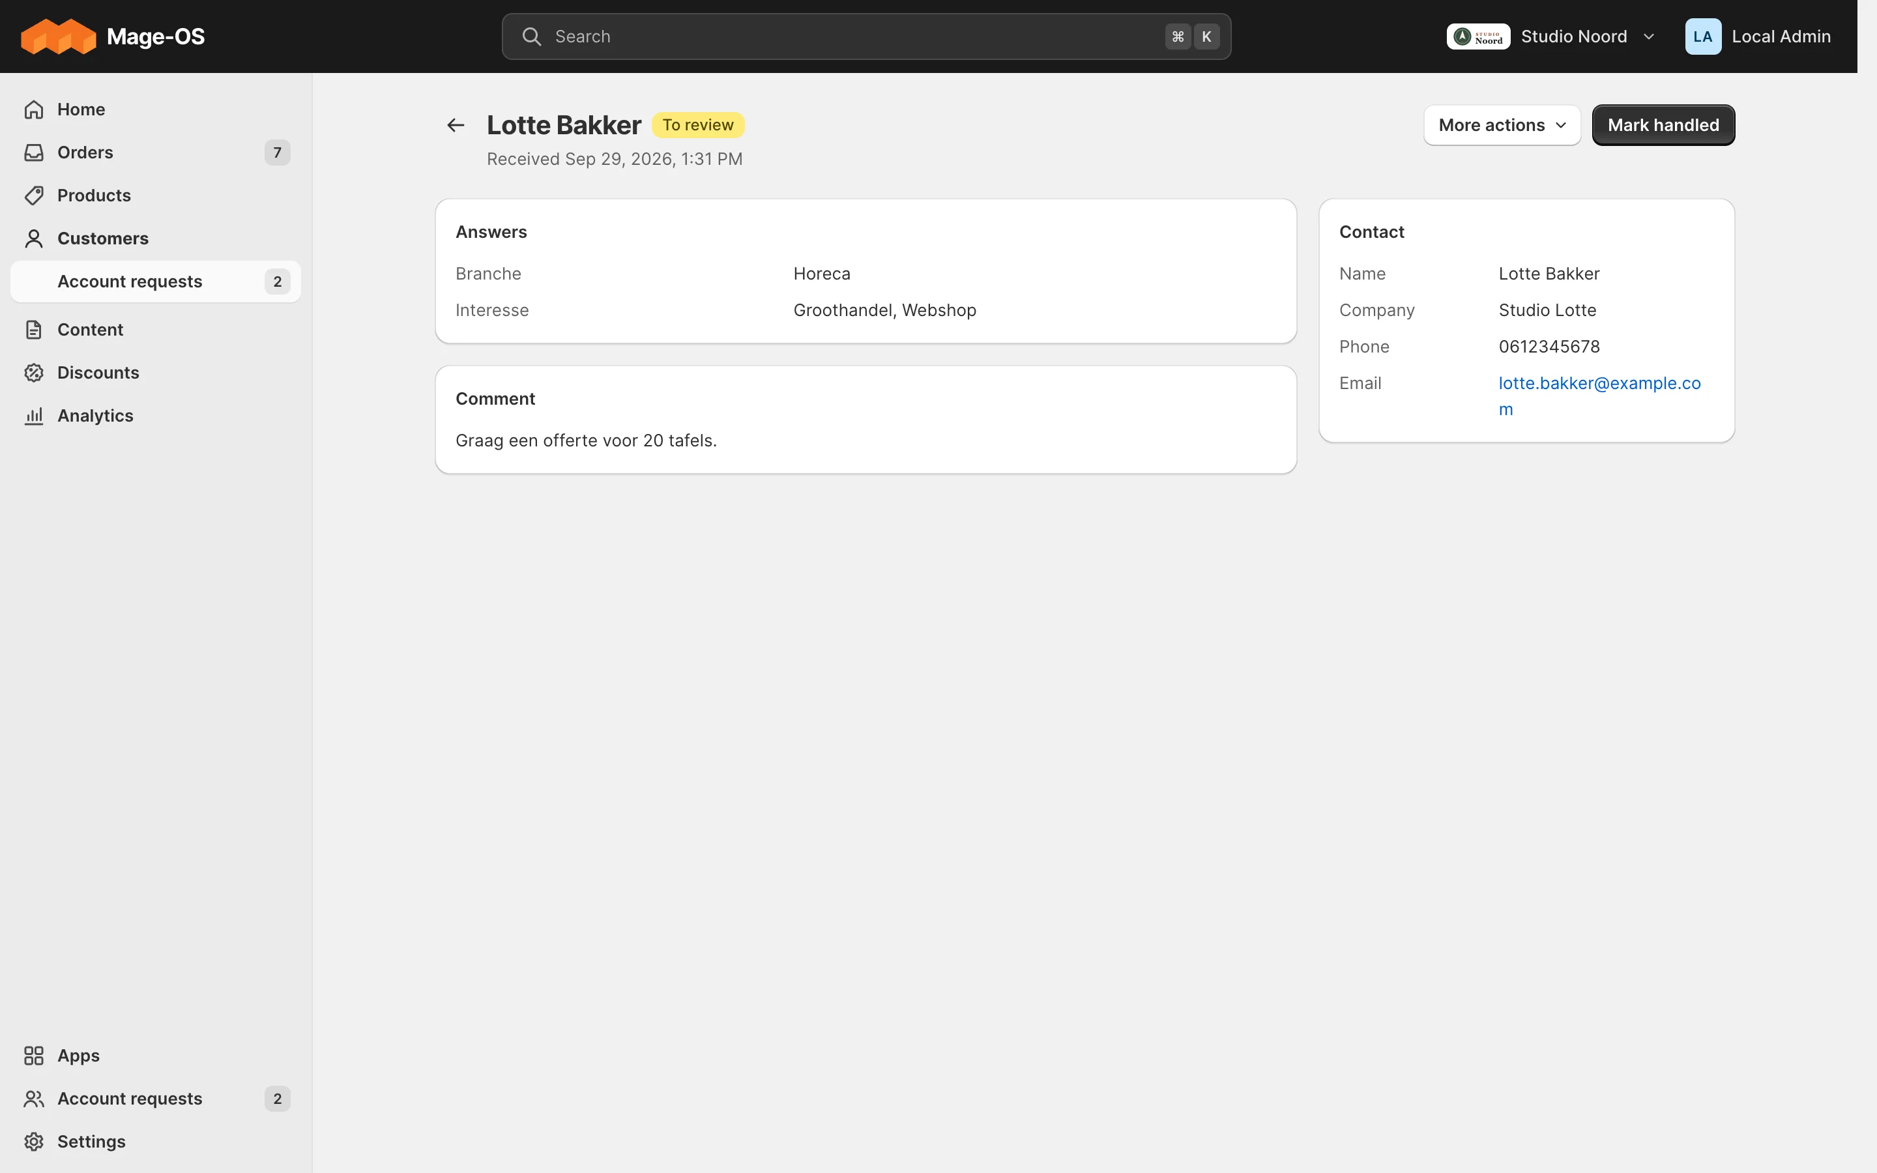The width and height of the screenshot is (1877, 1173).
Task: Select Account requests under Customers
Action: pos(155,282)
